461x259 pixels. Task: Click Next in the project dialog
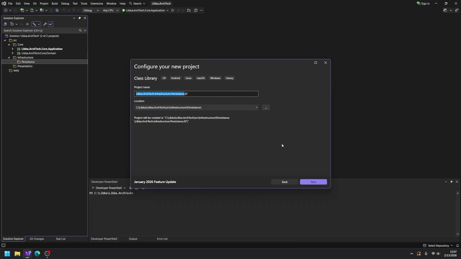[313, 182]
